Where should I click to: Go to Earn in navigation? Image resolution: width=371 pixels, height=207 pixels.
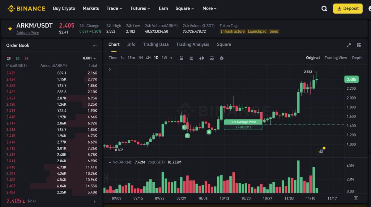point(163,8)
